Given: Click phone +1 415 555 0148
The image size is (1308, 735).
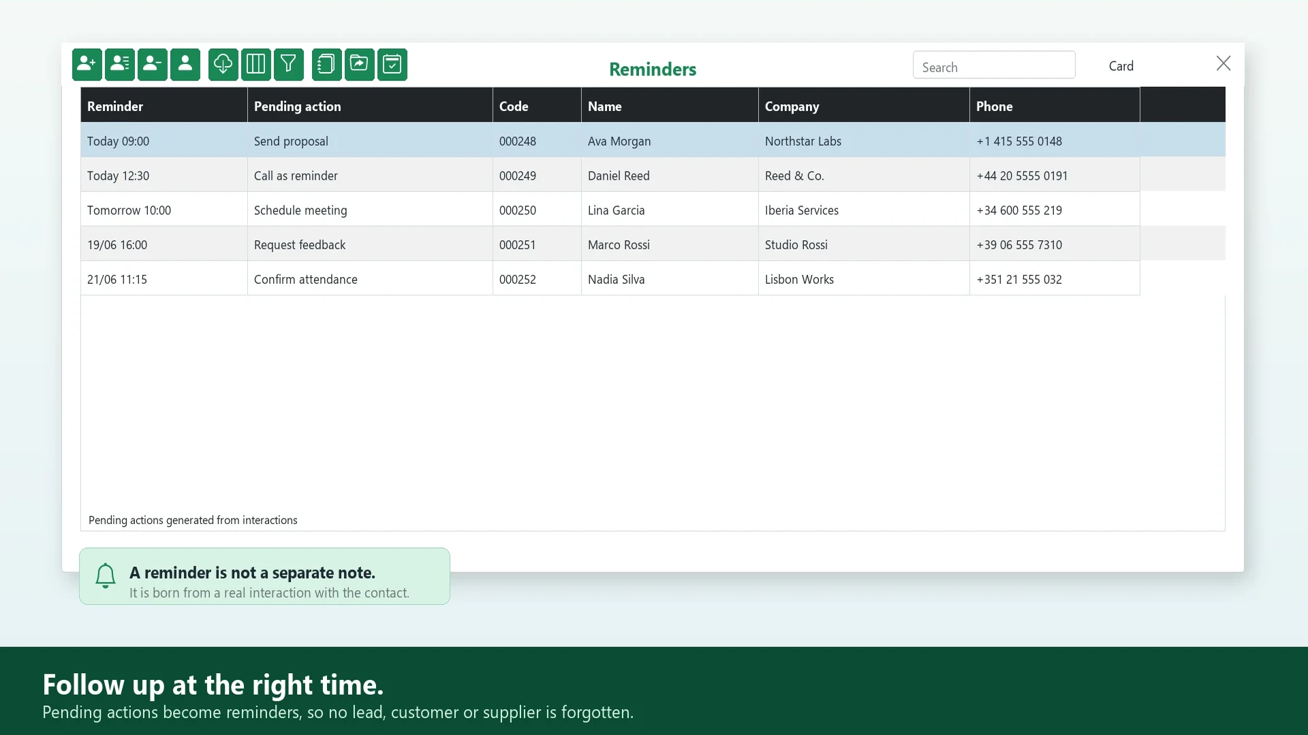Looking at the screenshot, I should click(1055, 141).
